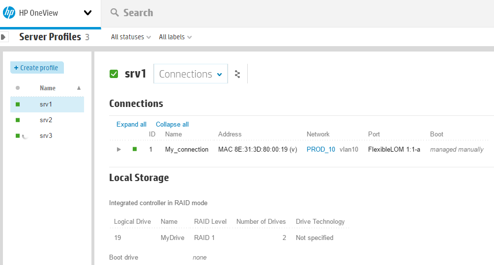Click the srv1 profile title
This screenshot has width=494, height=265.
[x=136, y=74]
